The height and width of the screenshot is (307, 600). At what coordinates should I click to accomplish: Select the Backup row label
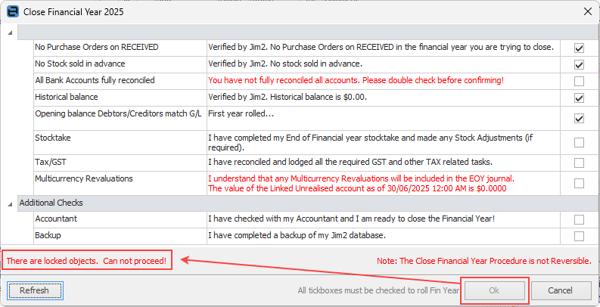(48, 235)
